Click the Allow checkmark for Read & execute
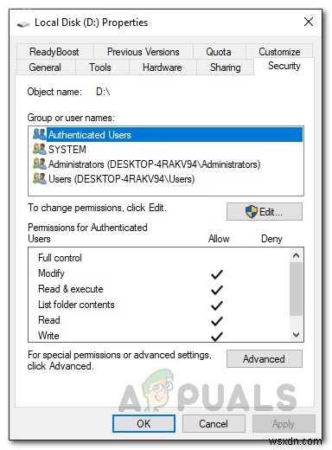This screenshot has width=332, height=450. coord(217,290)
